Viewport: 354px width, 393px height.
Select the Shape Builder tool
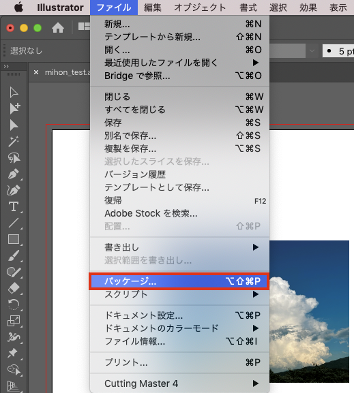(14, 370)
